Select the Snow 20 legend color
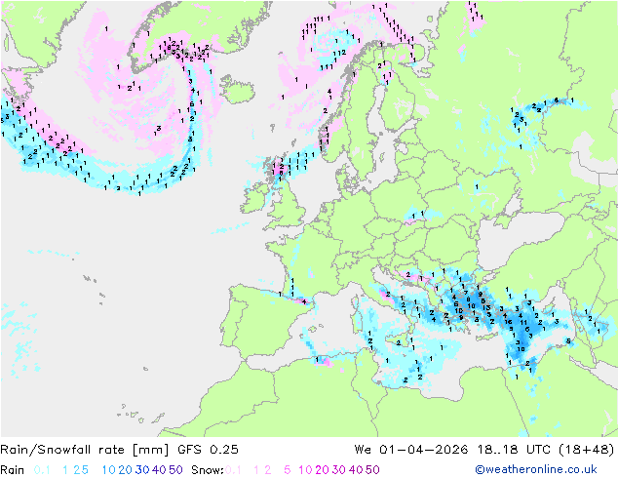The width and height of the screenshot is (618, 478). 322,470
